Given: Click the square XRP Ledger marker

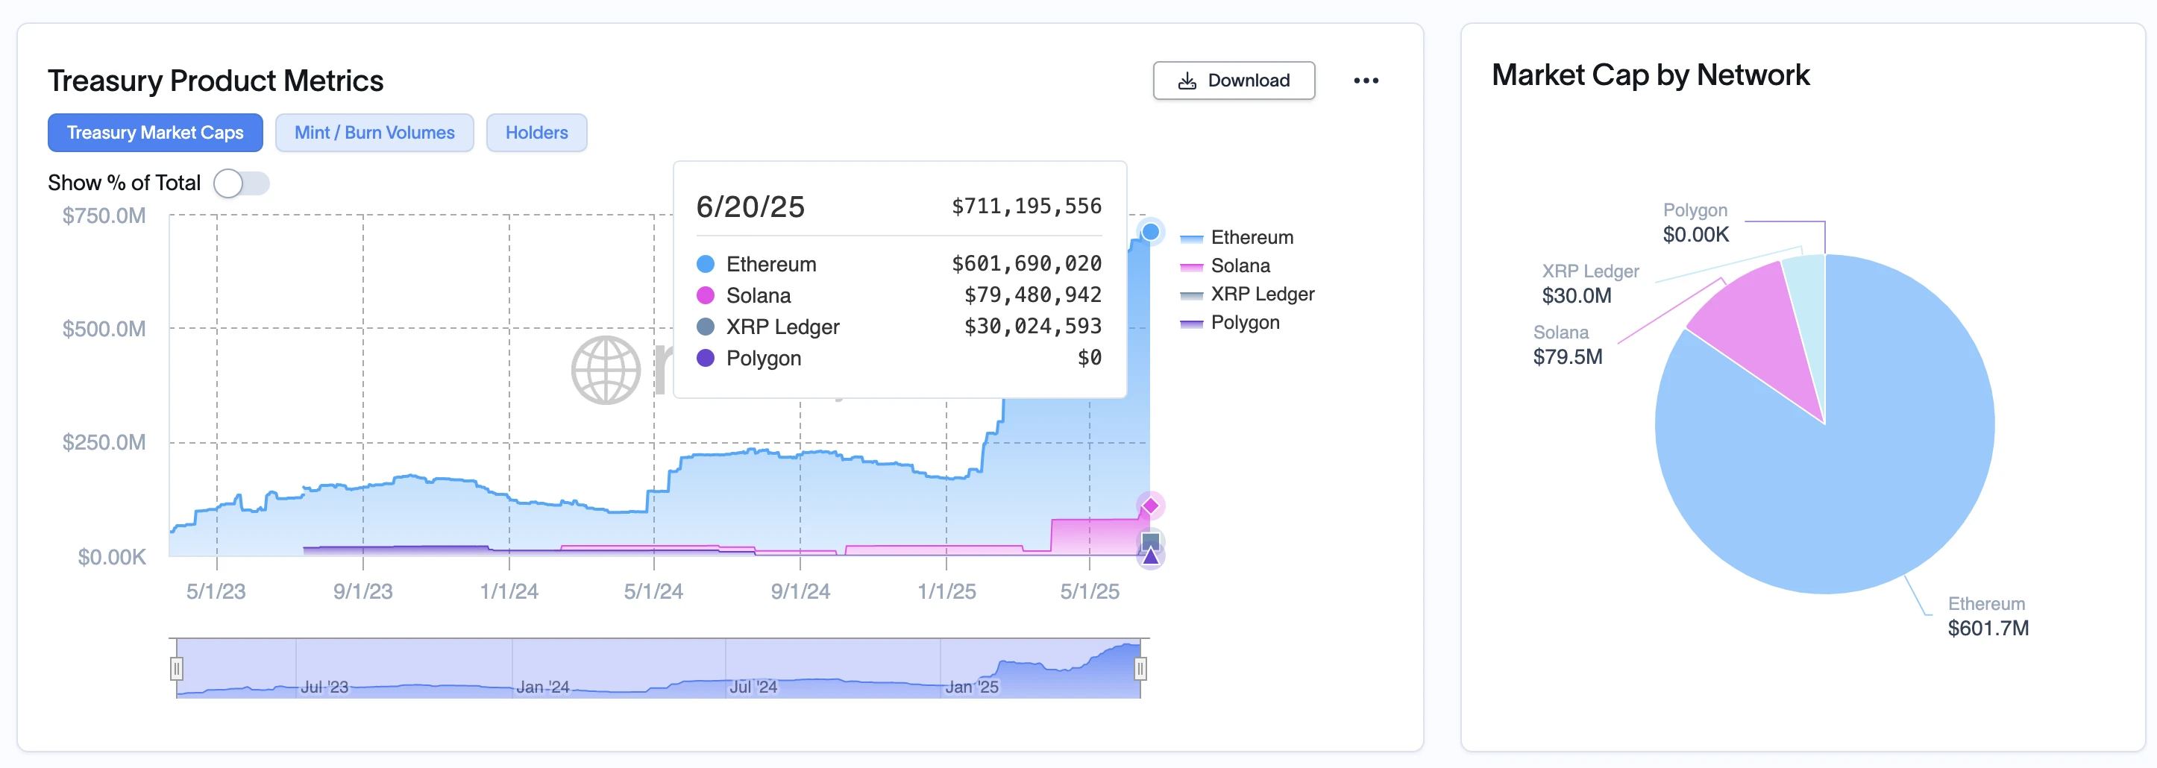Looking at the screenshot, I should tap(1151, 540).
